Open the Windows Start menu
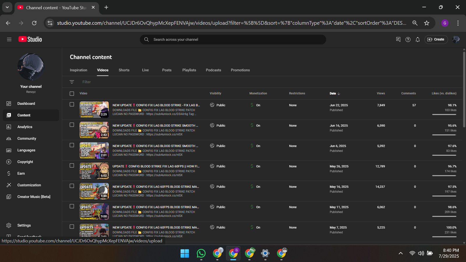The image size is (466, 262). point(185,254)
